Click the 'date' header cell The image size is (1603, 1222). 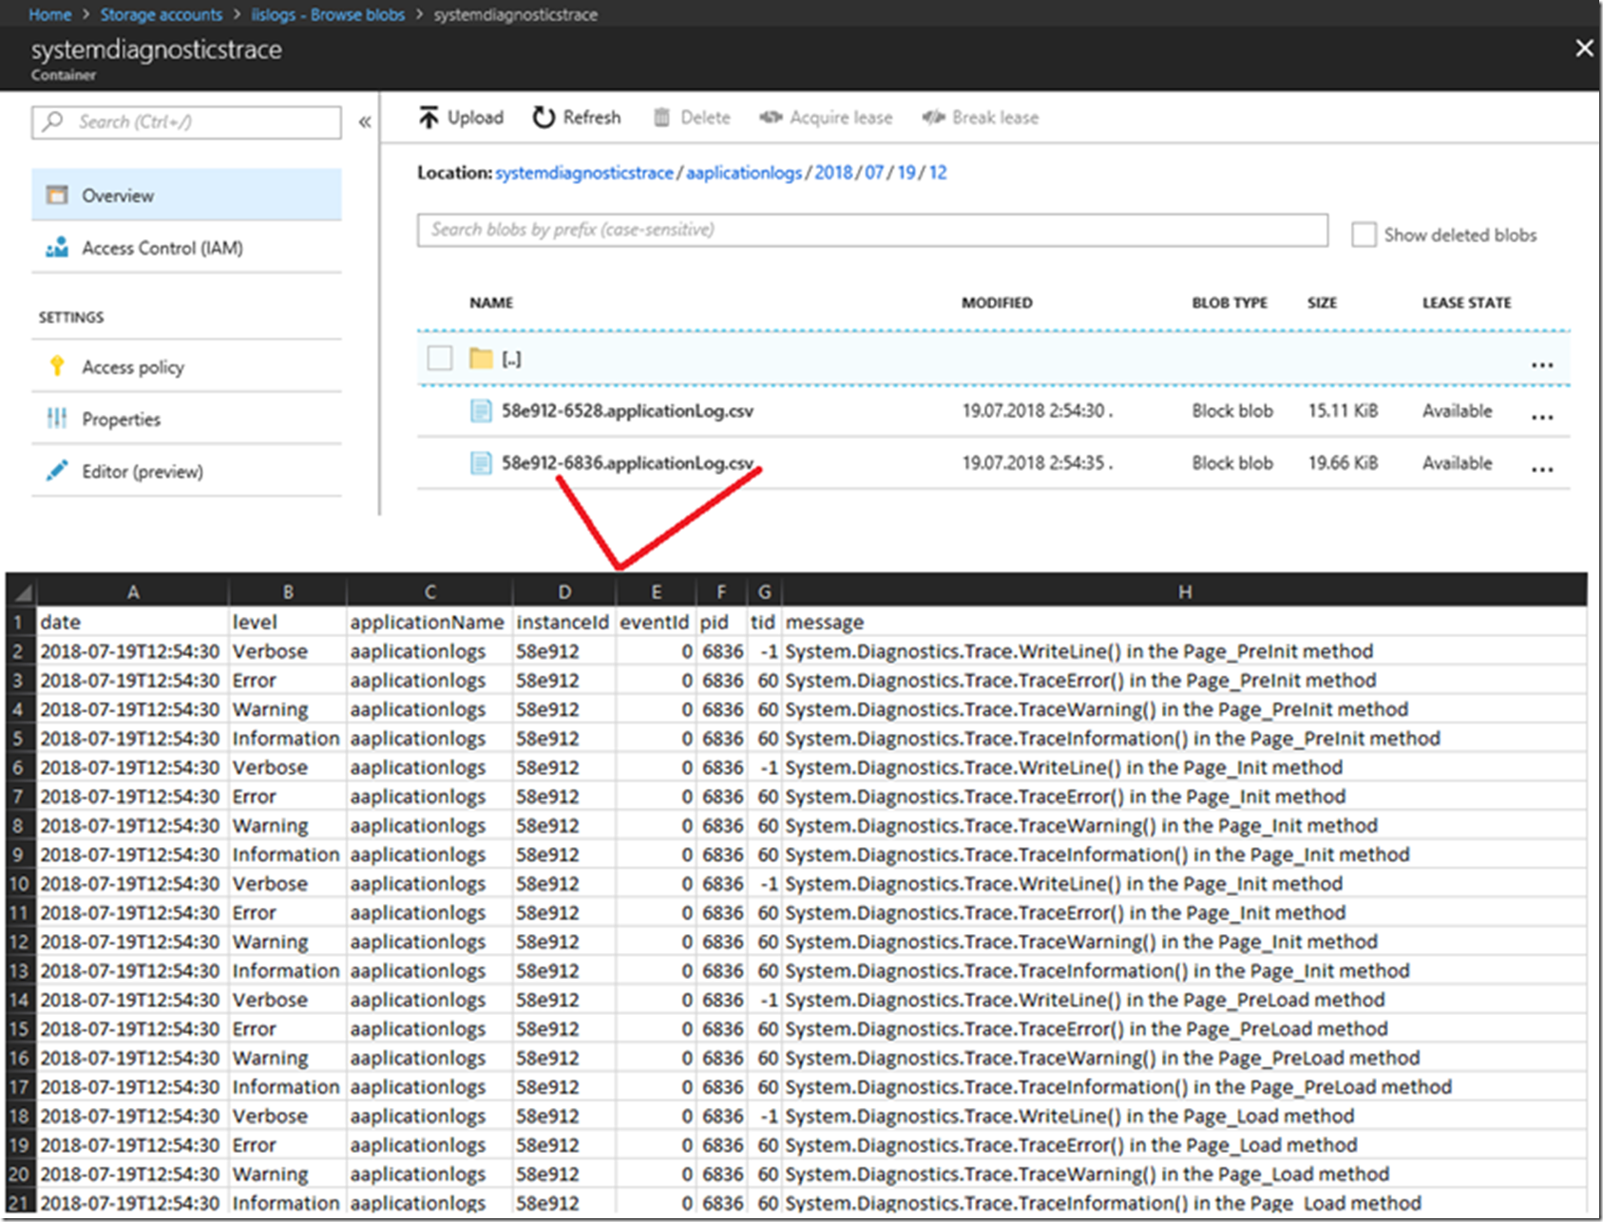pos(133,622)
